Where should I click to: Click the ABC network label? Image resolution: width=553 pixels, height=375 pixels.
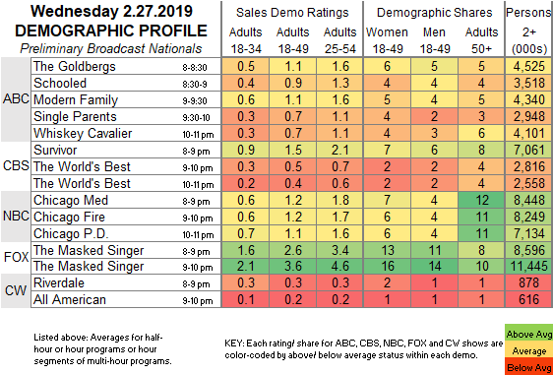16,99
